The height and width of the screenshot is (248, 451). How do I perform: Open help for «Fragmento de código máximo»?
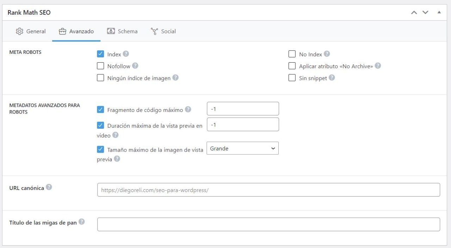click(x=188, y=109)
